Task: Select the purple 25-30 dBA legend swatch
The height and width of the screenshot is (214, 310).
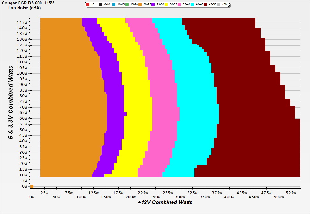Action: (x=153, y=4)
